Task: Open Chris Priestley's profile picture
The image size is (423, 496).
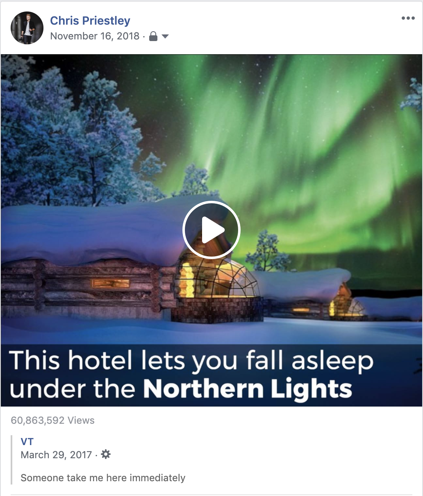Action: pos(27,28)
